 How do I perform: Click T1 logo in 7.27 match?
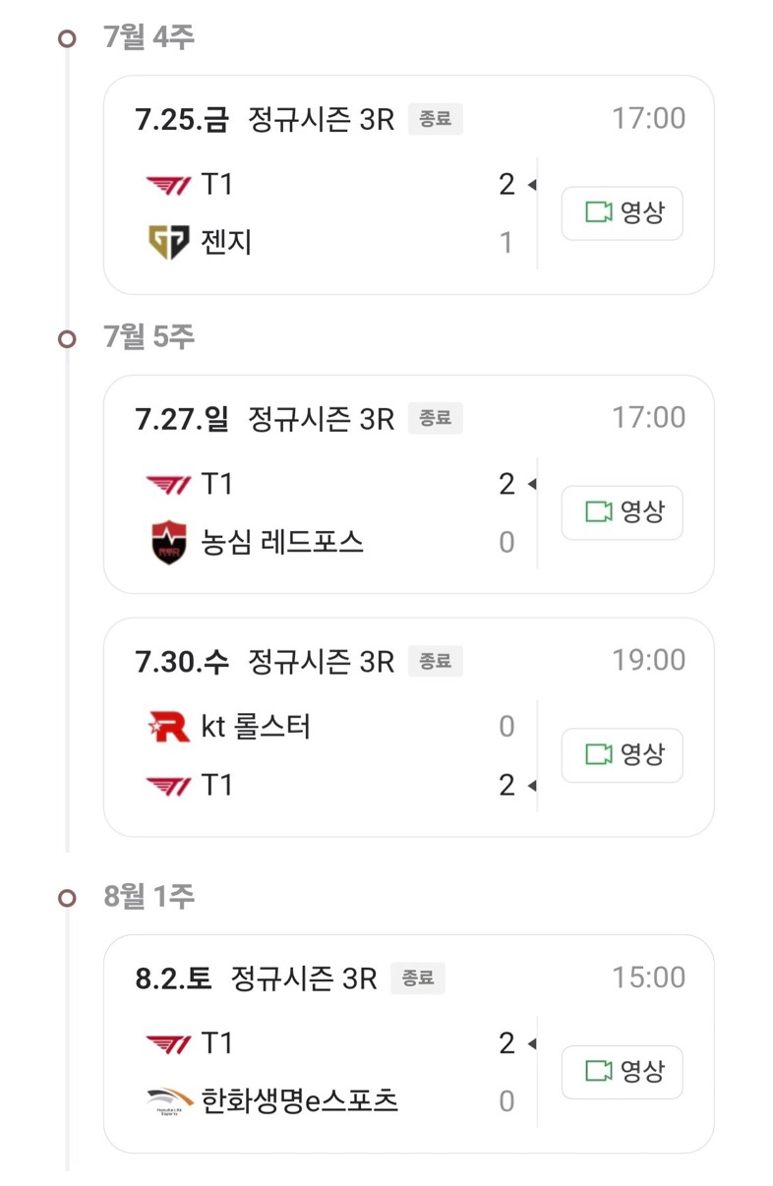[168, 485]
